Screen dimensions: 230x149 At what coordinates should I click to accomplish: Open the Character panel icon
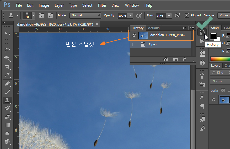point(202,98)
